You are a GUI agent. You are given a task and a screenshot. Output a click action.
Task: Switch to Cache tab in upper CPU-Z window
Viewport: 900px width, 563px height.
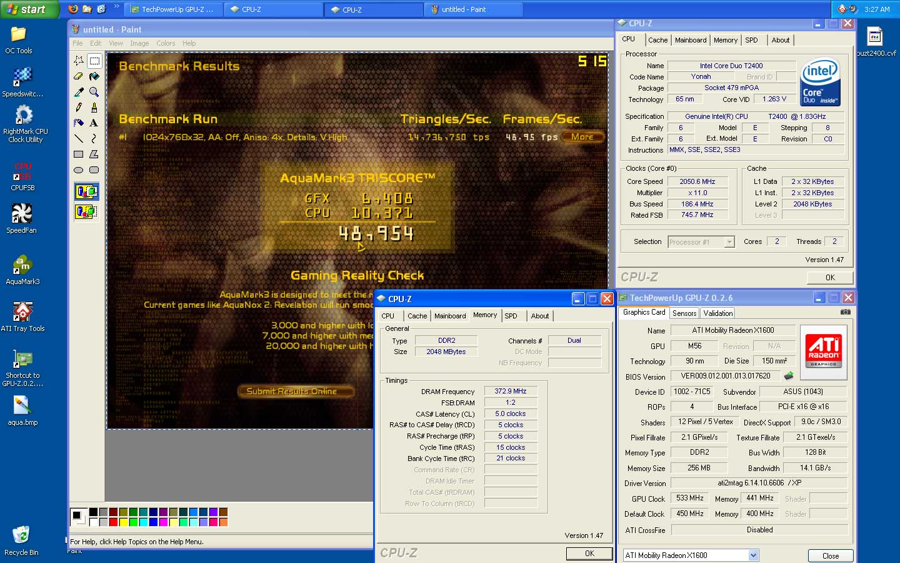657,40
